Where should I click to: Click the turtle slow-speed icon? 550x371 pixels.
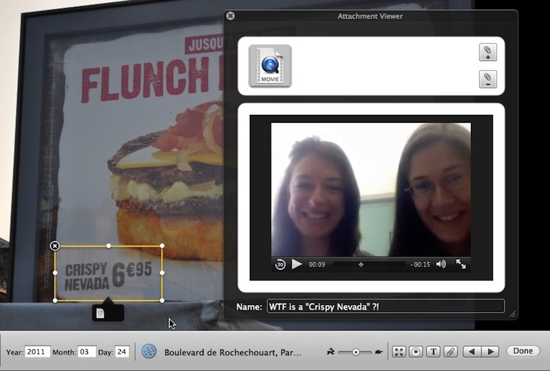point(378,352)
